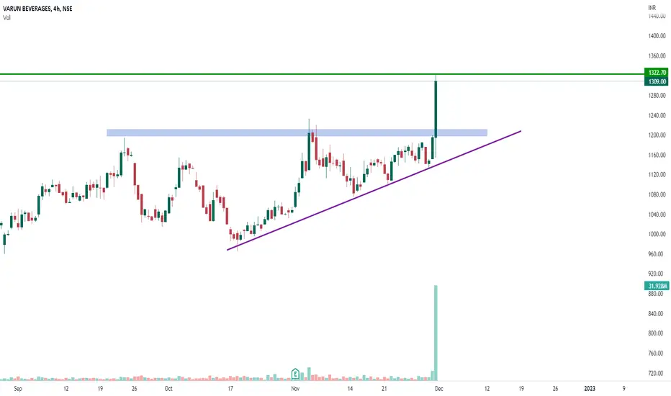Click the 960.00 price axis label
The height and width of the screenshot is (396, 671).
[x=657, y=254]
